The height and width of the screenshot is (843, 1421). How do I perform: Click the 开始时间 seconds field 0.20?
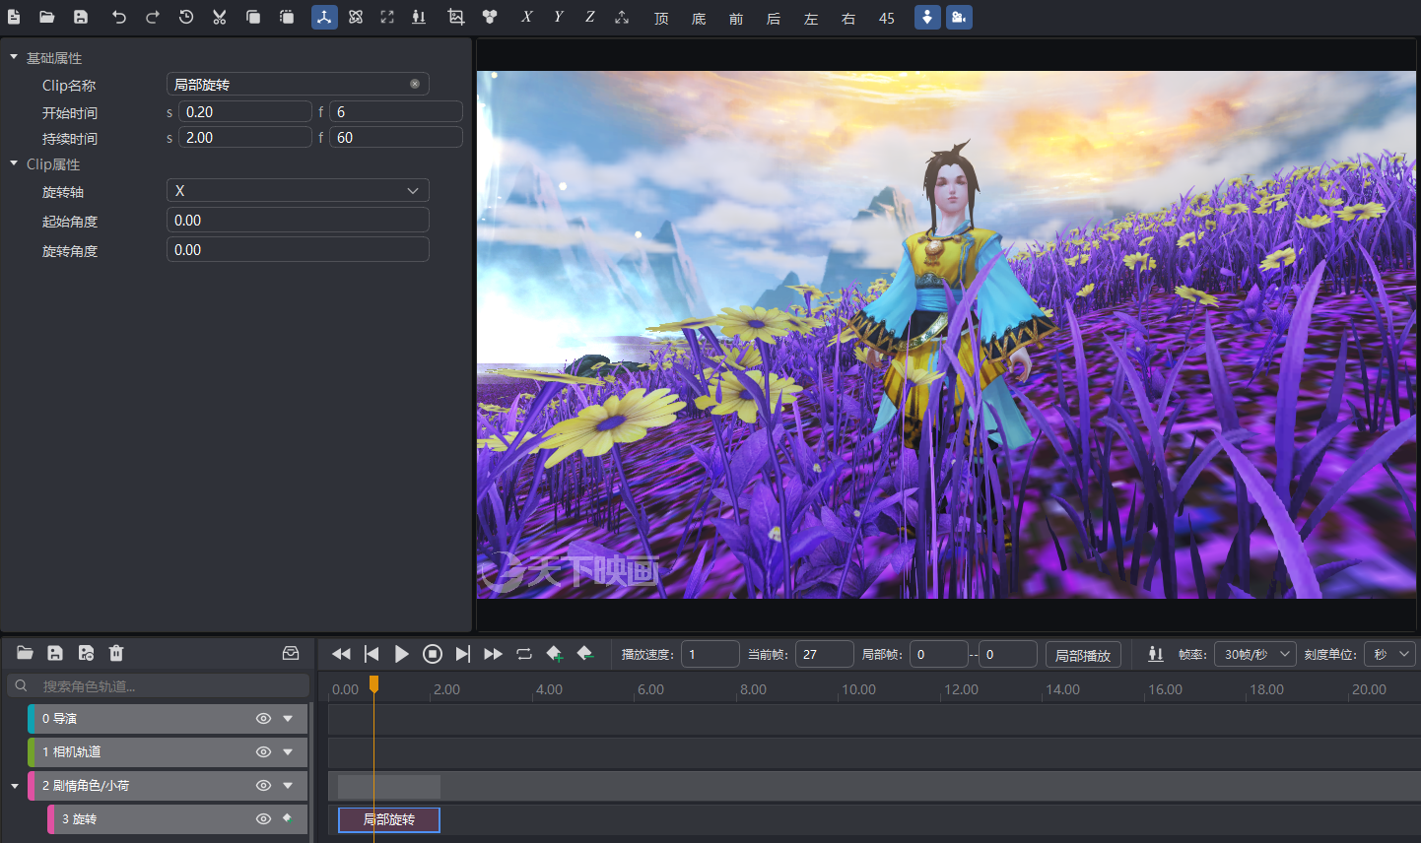[244, 111]
